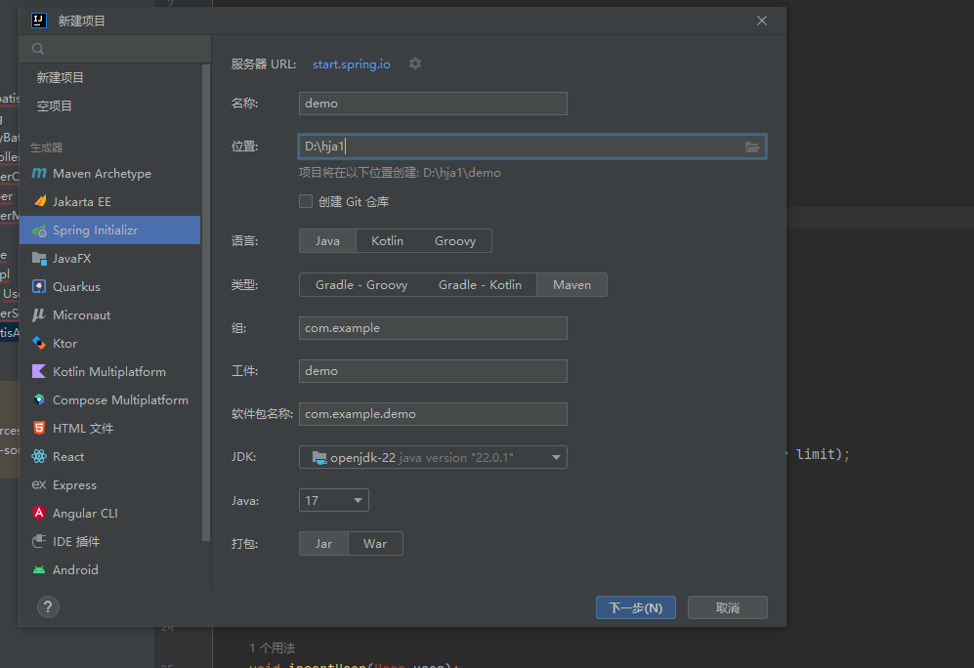Click the Kotlin Multiplatform icon

click(39, 371)
